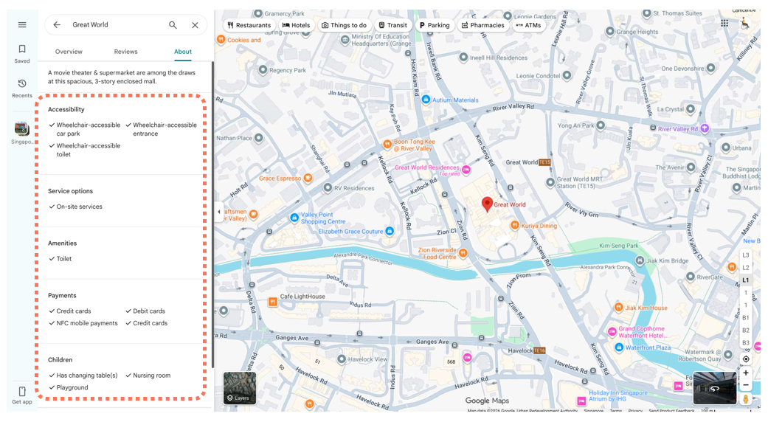Select floor level L1
The image size is (768, 422).
coord(745,280)
